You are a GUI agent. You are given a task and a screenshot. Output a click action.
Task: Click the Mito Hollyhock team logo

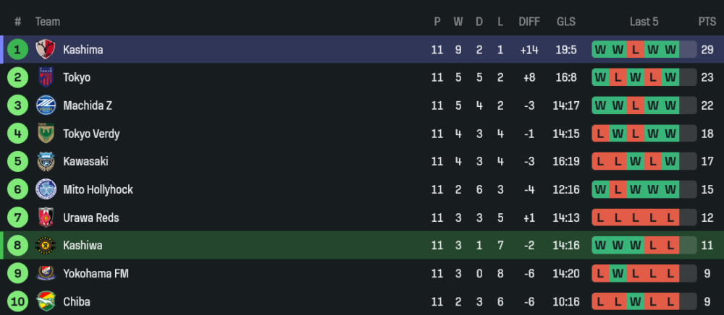click(46, 189)
